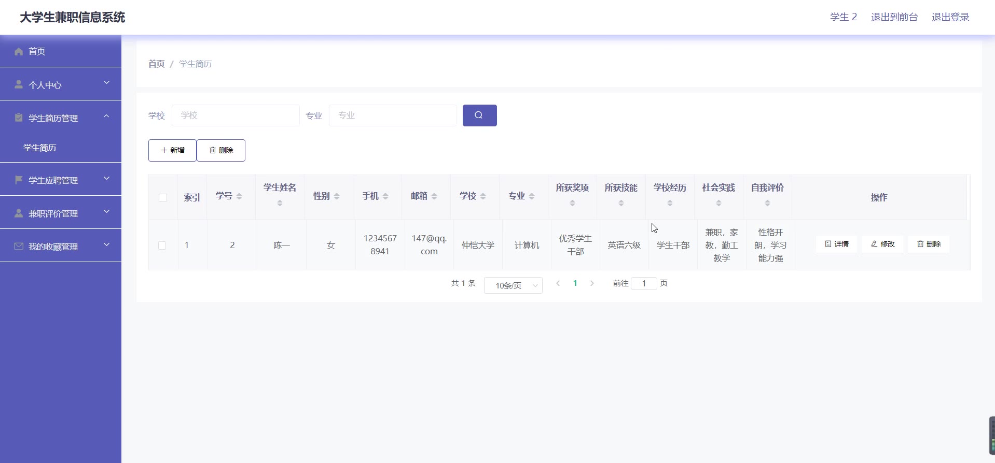The height and width of the screenshot is (463, 995).
Task: Sort by 专业 column arrows
Action: point(532,196)
